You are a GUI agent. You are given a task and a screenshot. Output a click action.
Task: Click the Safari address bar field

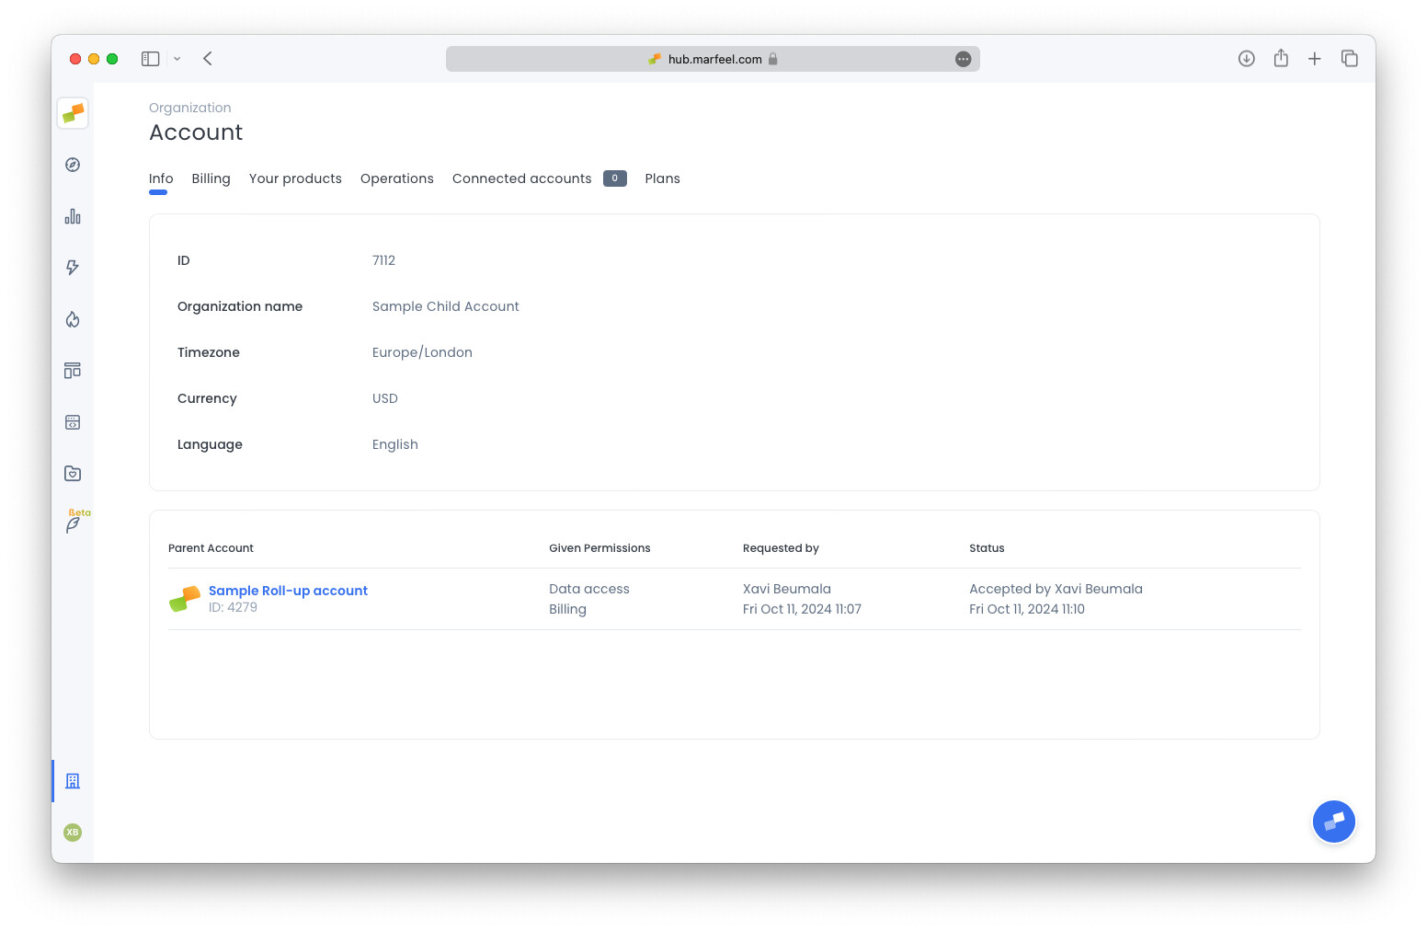(x=713, y=58)
